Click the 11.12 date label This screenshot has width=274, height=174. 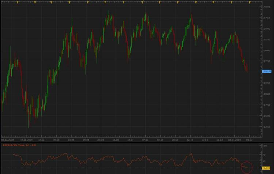point(220,140)
